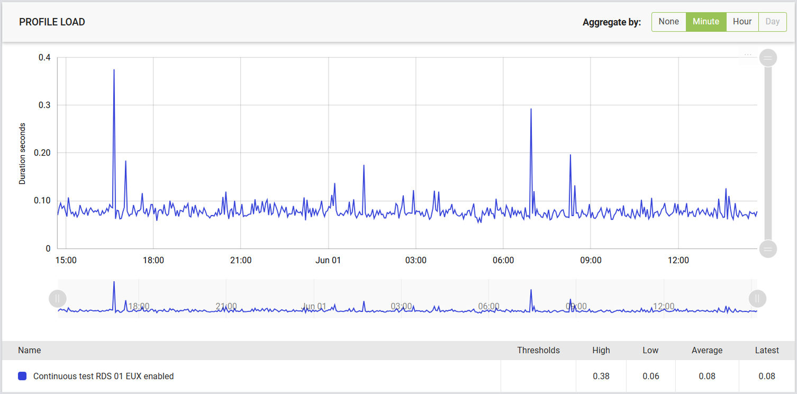The height and width of the screenshot is (394, 797).
Task: Click the spike just after 06:00
Action: coord(531,109)
